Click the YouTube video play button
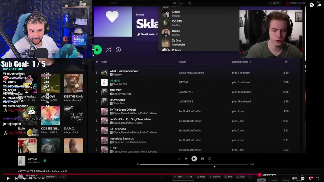The image size is (324, 182). click(x=8, y=178)
